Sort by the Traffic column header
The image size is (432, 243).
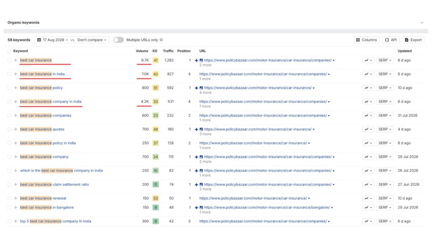[168, 51]
